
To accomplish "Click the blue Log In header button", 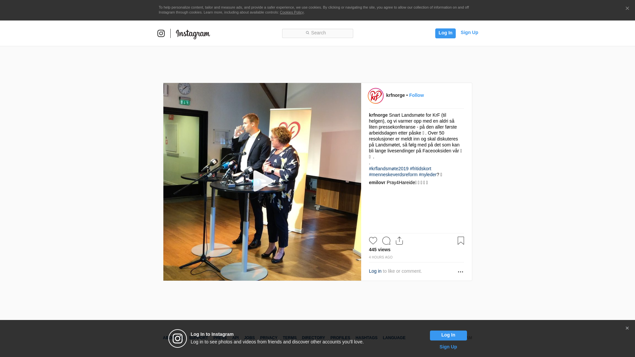I will [x=445, y=33].
